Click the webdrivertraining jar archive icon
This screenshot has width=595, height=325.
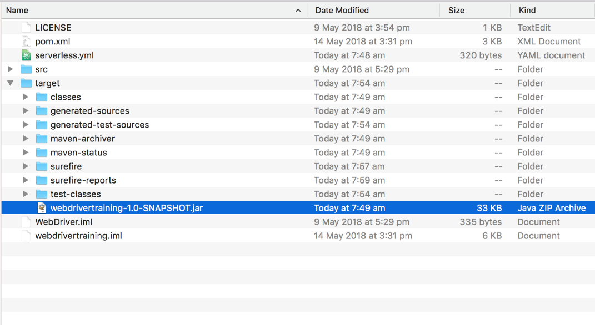pyautogui.click(x=42, y=208)
